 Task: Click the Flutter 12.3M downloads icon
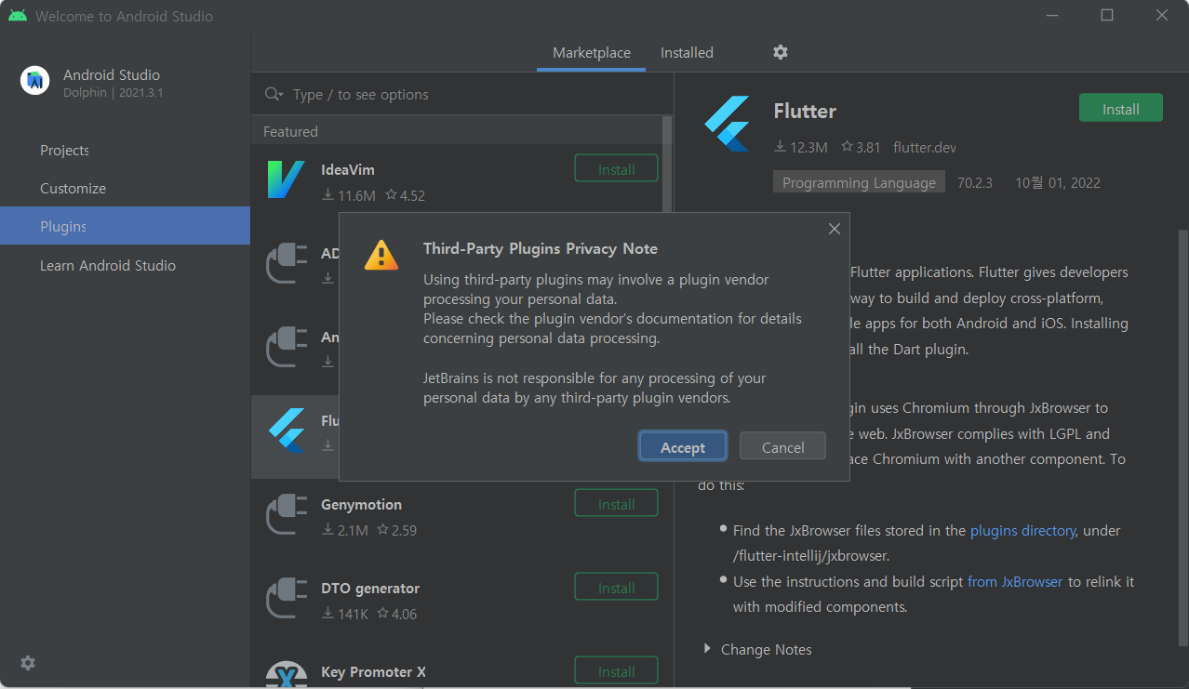tap(780, 147)
